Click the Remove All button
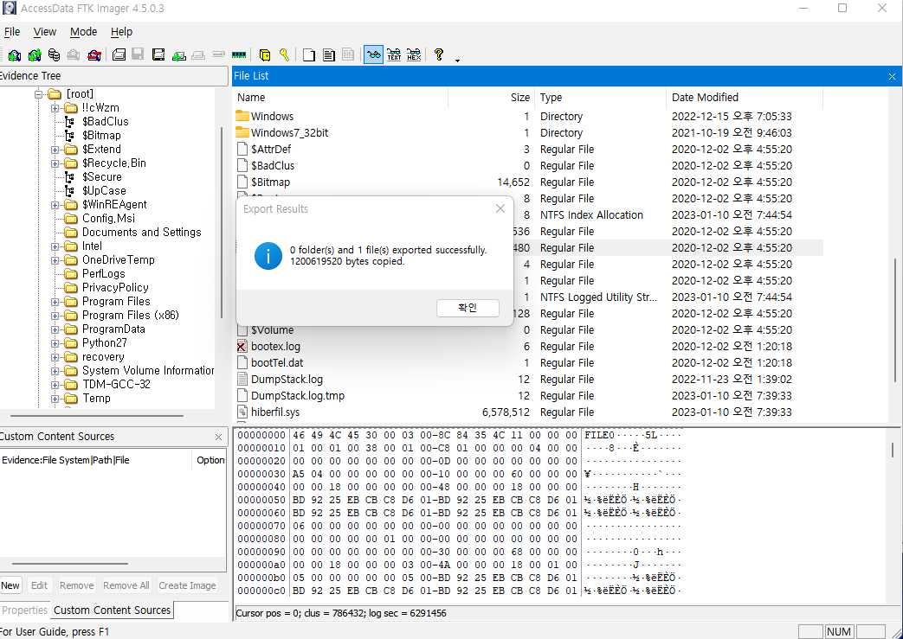The height and width of the screenshot is (639, 903). click(126, 585)
